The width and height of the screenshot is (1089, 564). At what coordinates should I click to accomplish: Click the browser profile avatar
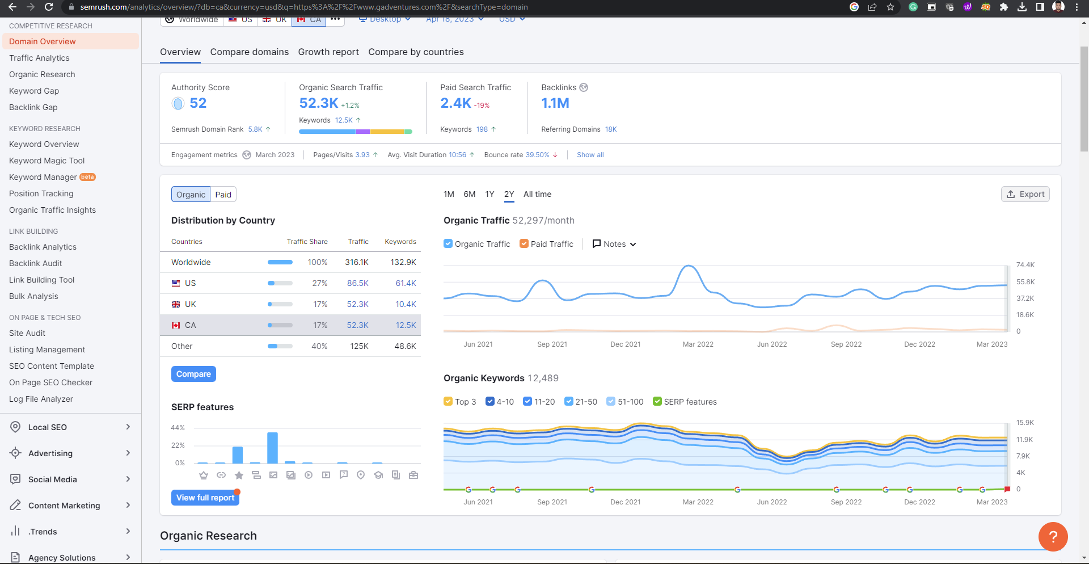coord(1058,7)
